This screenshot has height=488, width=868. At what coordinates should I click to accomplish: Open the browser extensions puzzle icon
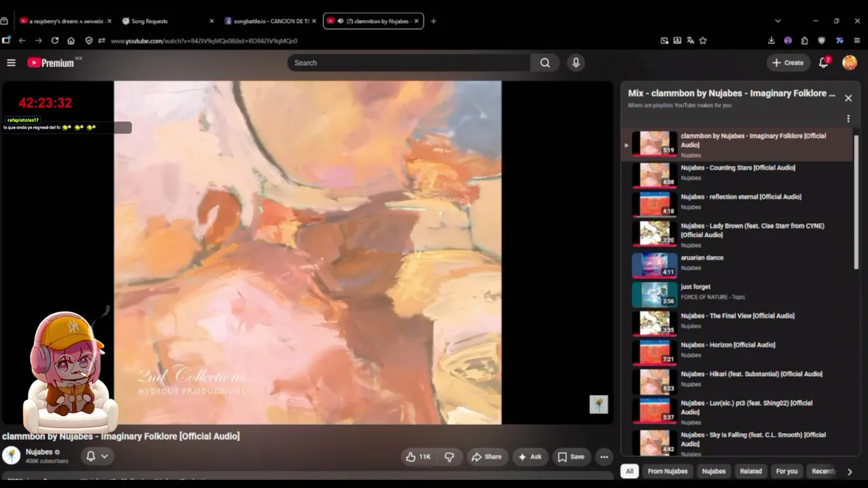804,41
